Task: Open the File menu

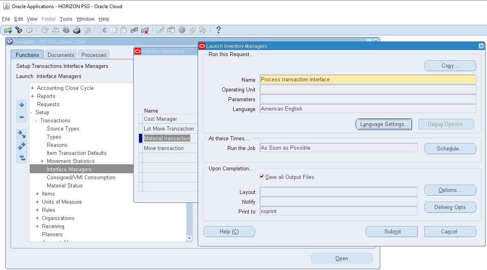Action: [x=6, y=19]
